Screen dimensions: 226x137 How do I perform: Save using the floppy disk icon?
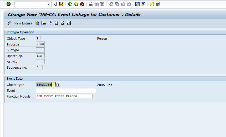61,4
